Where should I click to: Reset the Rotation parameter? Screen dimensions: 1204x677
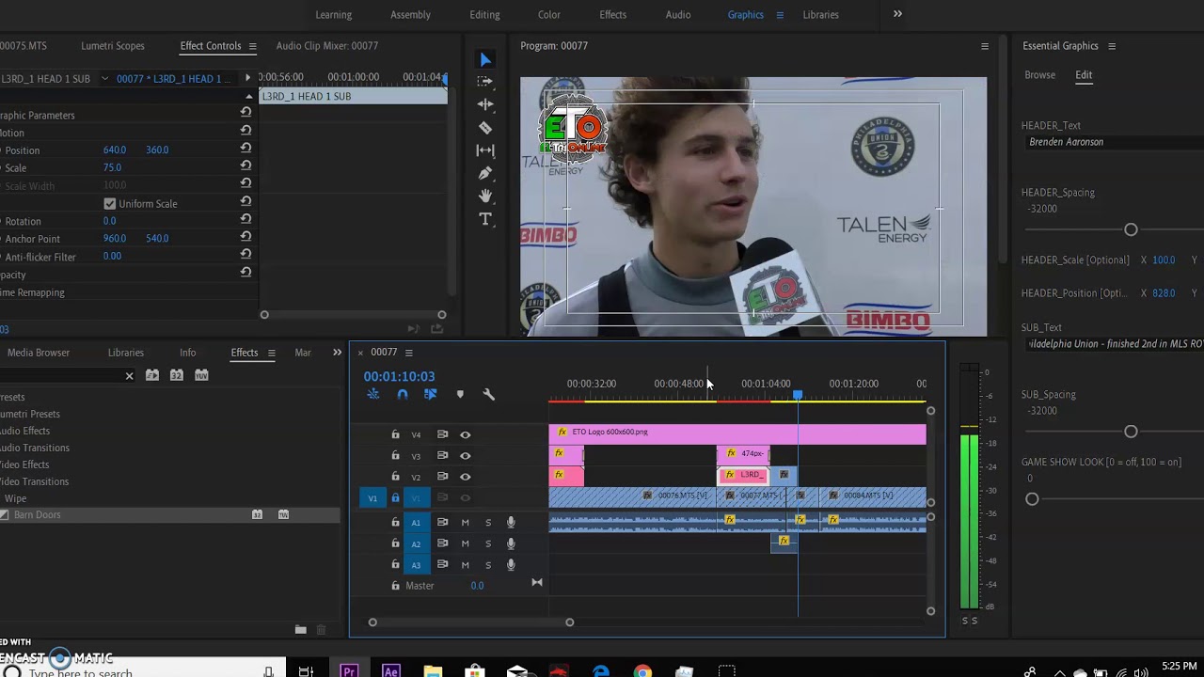[246, 221]
